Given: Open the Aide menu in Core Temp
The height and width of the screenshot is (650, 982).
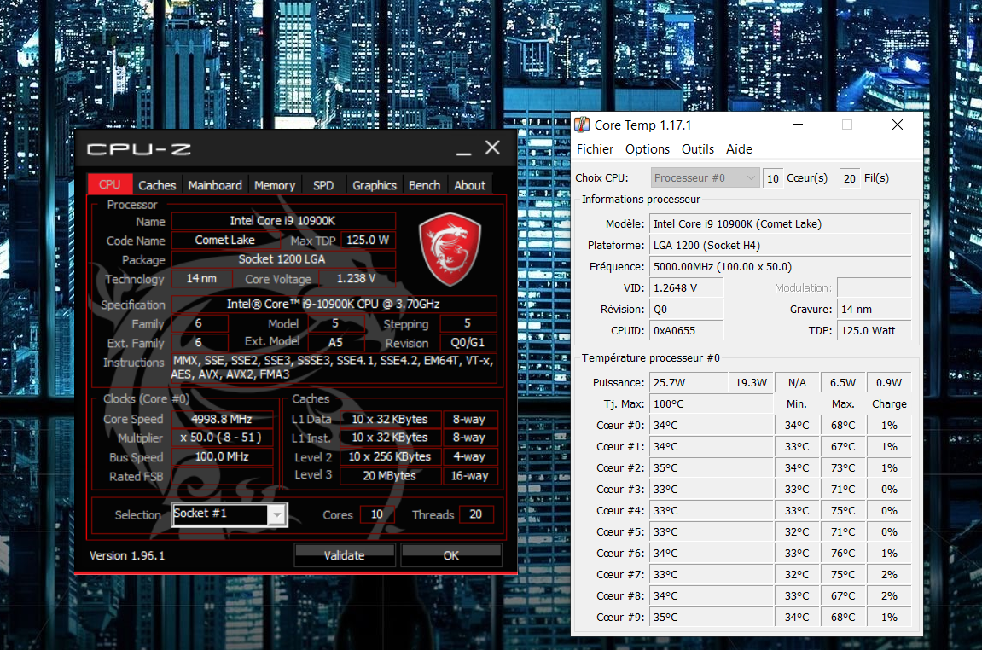Looking at the screenshot, I should coord(739,149).
